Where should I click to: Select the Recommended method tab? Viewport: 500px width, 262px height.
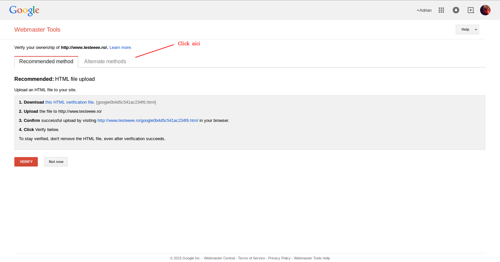[x=46, y=62]
